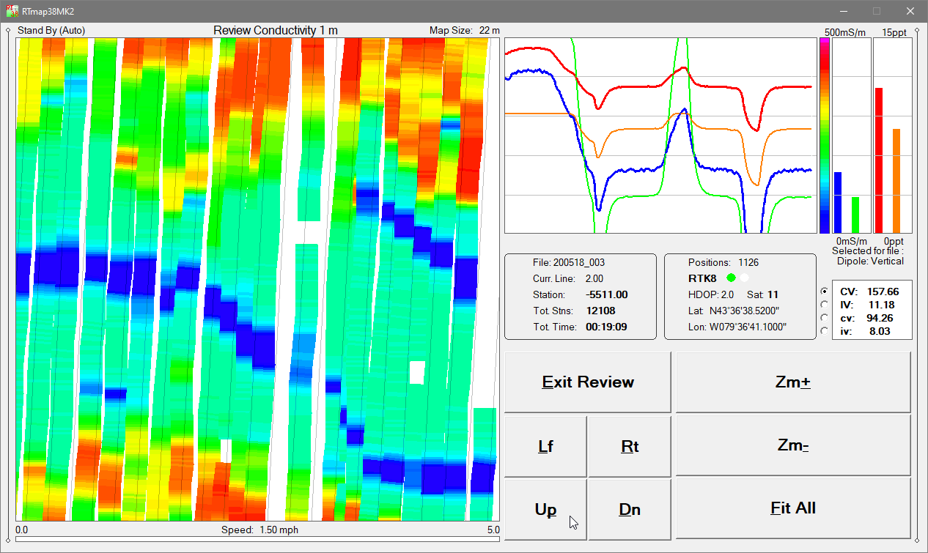Viewport: 928px width, 553px height.
Task: Click the CV value 157.66
Action: 883,292
